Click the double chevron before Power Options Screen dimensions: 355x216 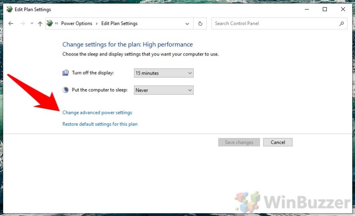click(57, 23)
